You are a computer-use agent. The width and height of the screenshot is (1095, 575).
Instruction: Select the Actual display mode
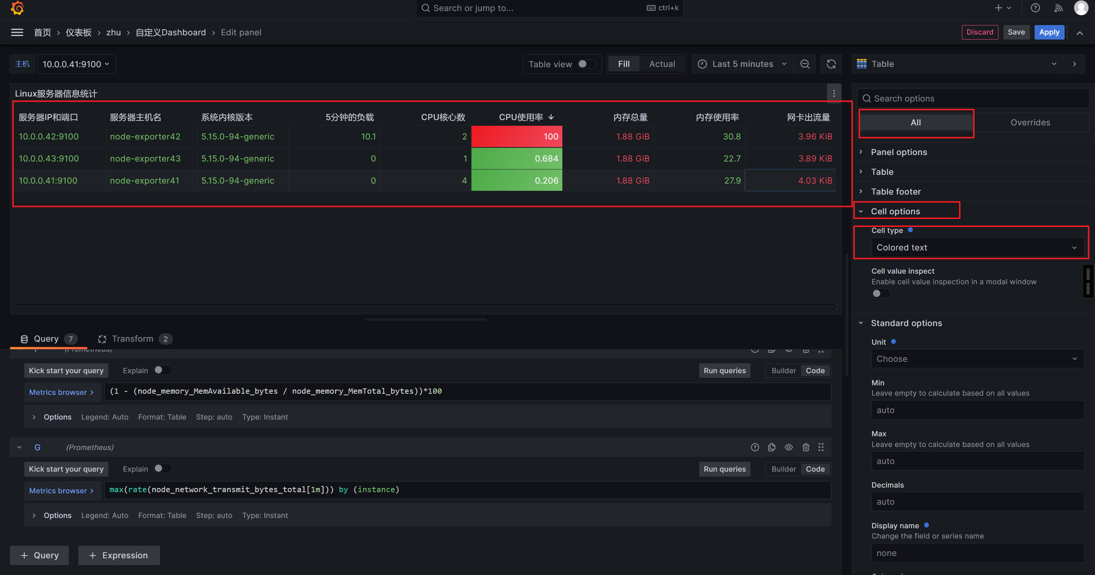[662, 64]
